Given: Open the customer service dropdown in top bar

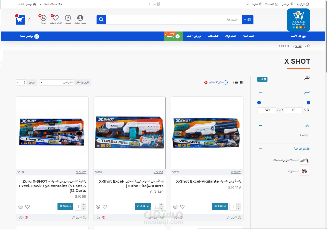Looking at the screenshot, I should [x=51, y=4].
